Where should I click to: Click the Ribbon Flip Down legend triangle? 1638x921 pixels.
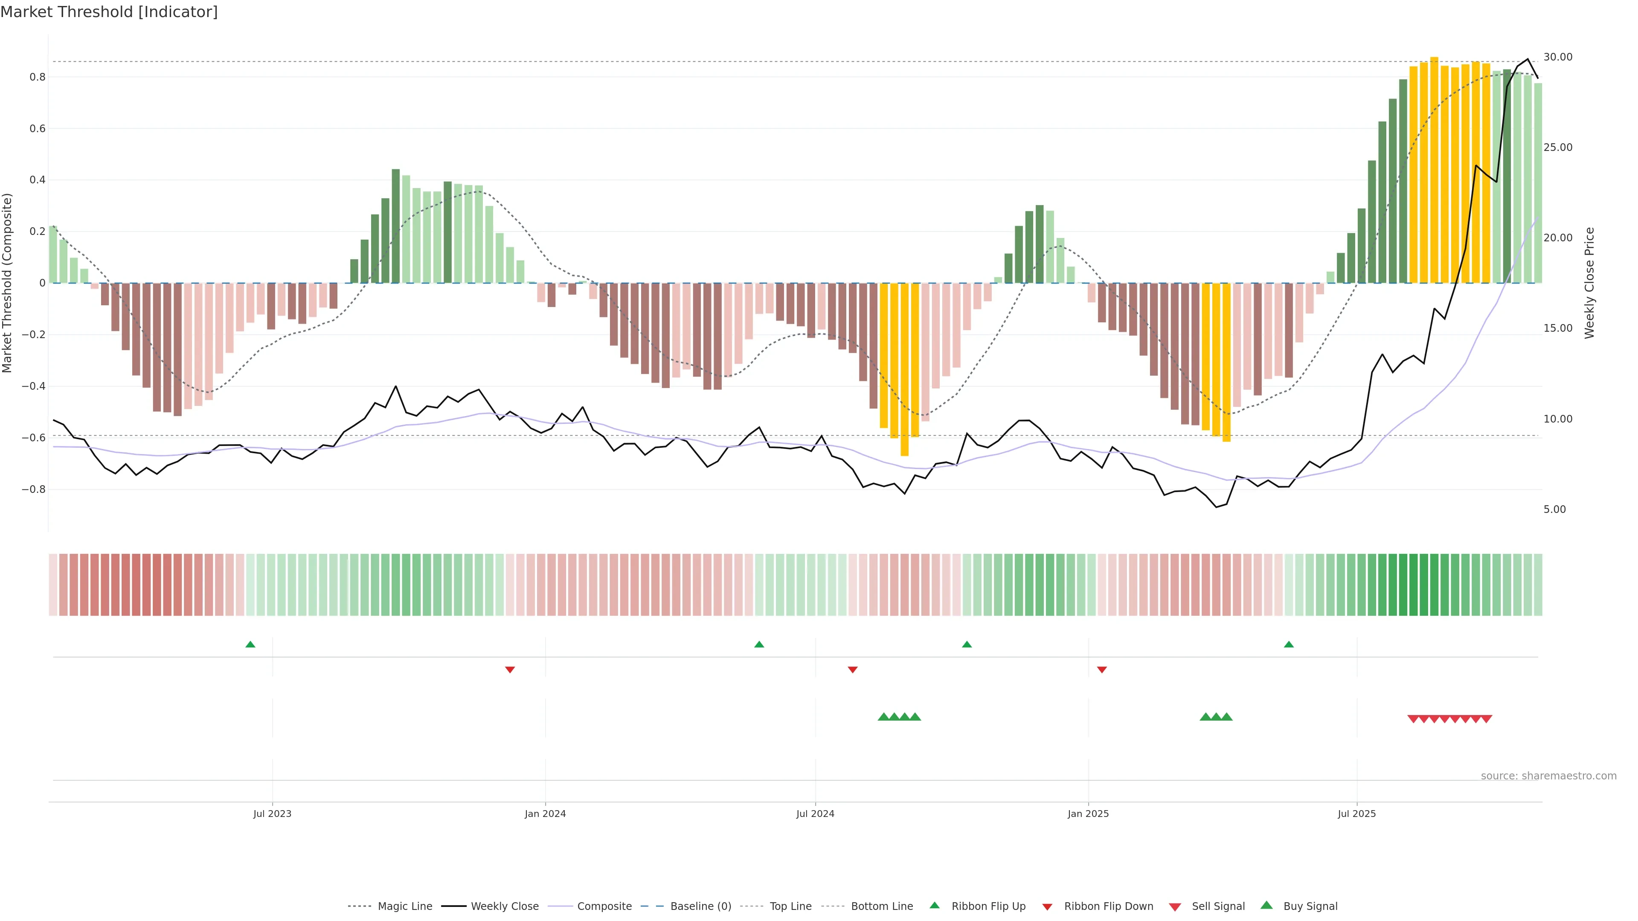(1047, 907)
